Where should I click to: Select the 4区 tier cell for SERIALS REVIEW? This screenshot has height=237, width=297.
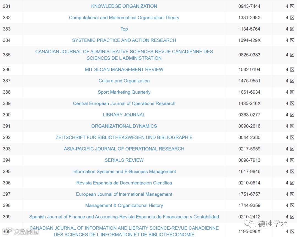290,160
